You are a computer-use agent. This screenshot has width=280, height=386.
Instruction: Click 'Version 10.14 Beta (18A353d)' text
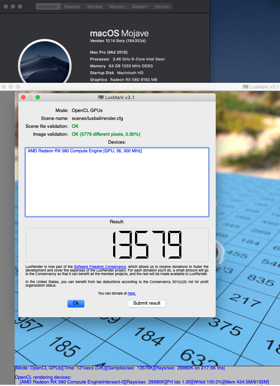[118, 41]
